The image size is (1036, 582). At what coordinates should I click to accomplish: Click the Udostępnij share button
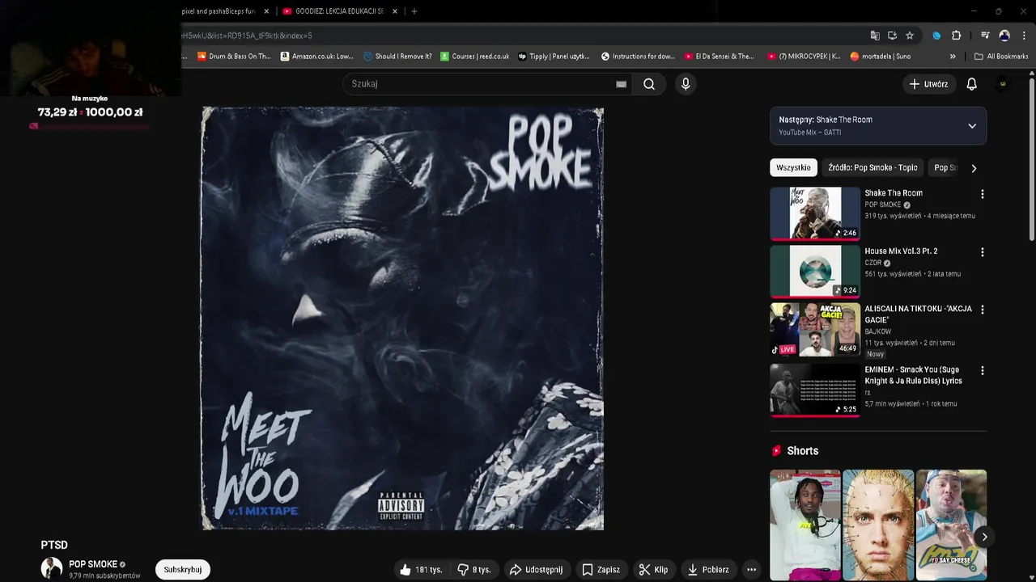click(536, 570)
